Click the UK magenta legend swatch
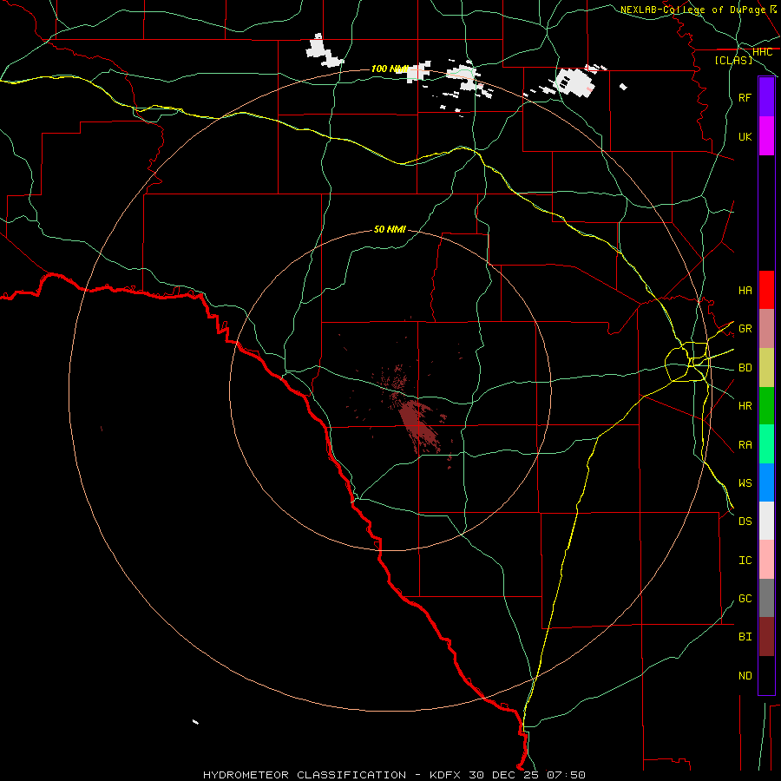 coord(766,136)
